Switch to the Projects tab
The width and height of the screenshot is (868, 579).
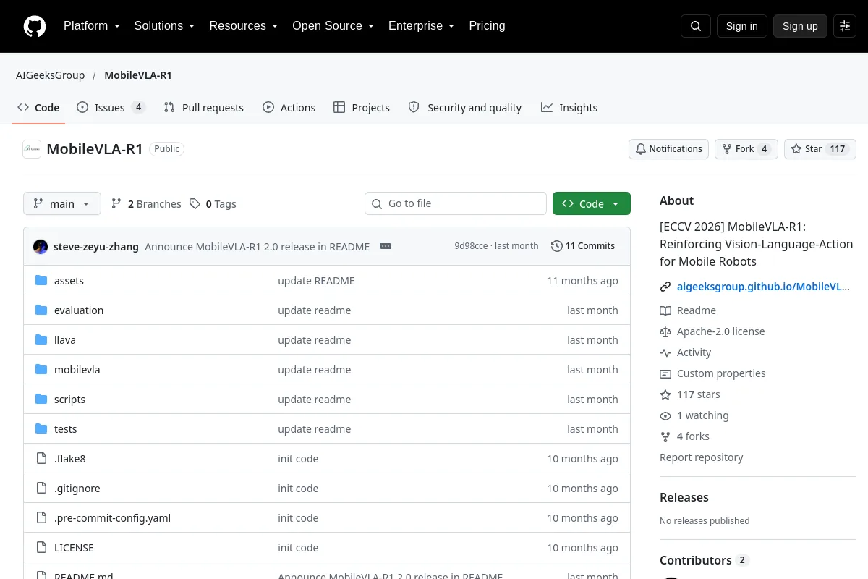[362, 108]
